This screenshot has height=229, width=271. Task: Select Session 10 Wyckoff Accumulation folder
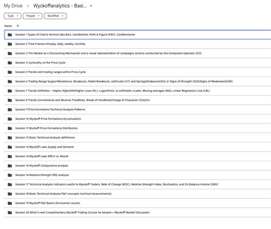[138, 119]
